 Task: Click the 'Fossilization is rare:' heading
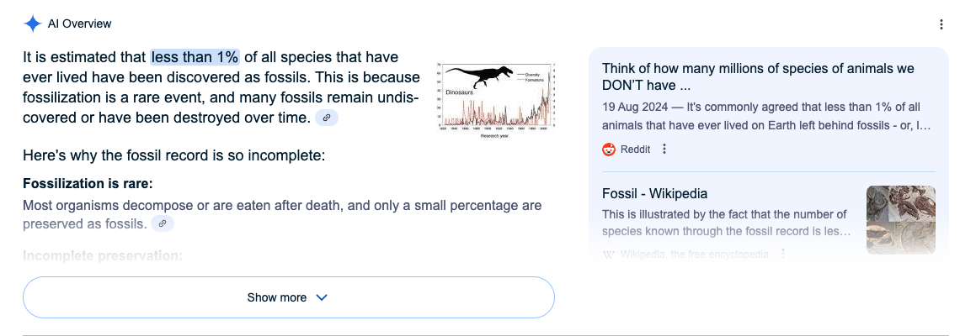click(x=88, y=184)
